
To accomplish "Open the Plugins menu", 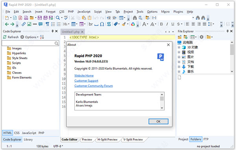I will 178,12.
